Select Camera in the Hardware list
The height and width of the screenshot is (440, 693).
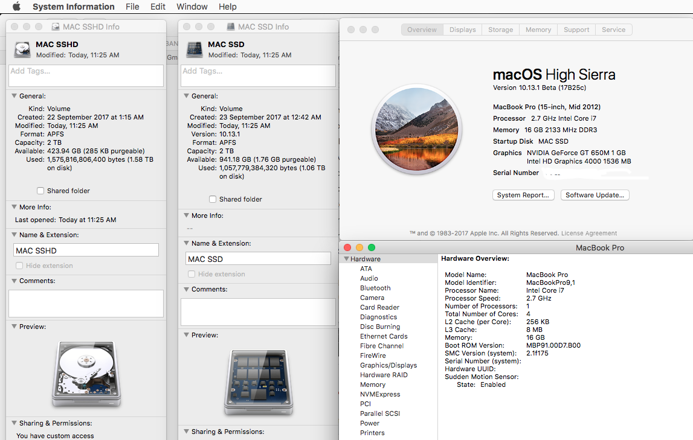coord(372,298)
